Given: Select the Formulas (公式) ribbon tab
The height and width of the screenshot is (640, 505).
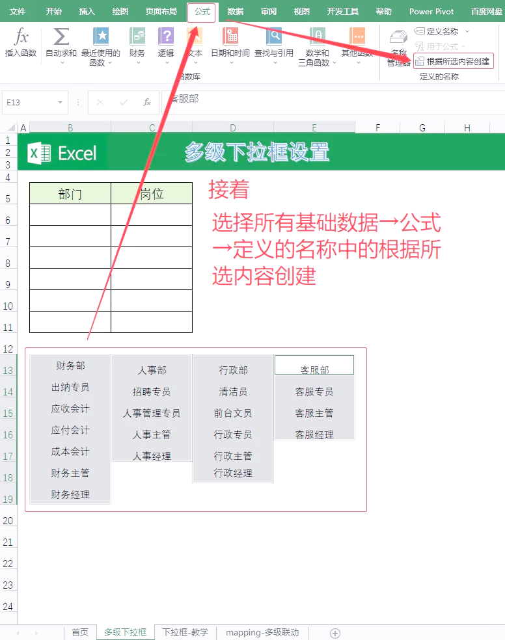Looking at the screenshot, I should tap(202, 12).
